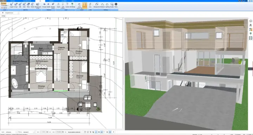This screenshot has width=253, height=135.
Task: Insert a 3D Object from ribbon
Action: pyautogui.click(x=58, y=5)
